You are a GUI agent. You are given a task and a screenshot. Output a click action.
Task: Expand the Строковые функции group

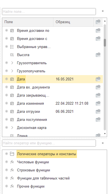(x=6, y=170)
